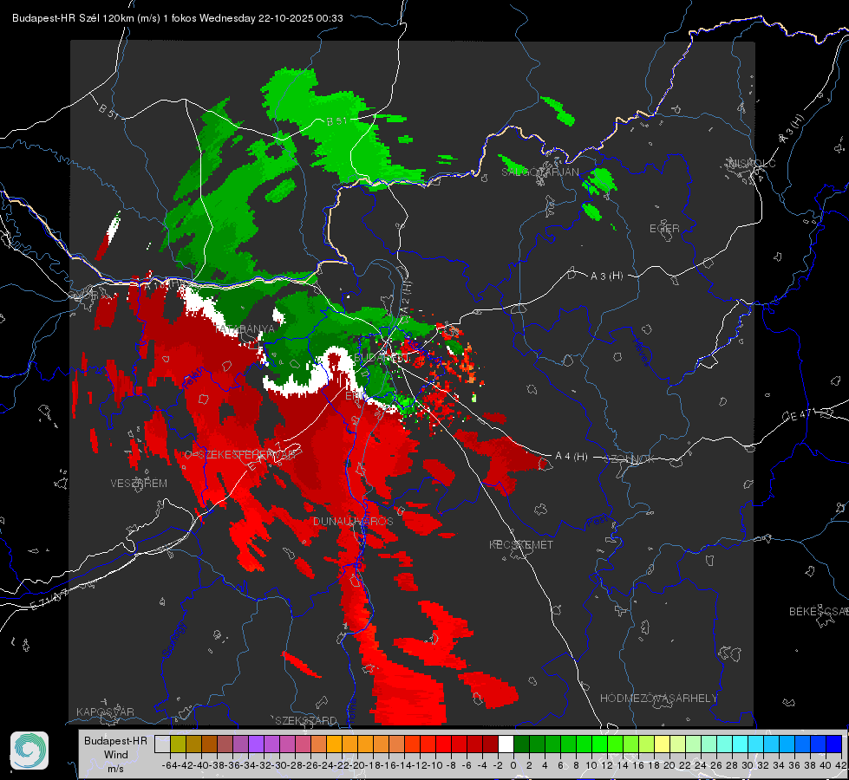
Task: Click the BÉKÉSCSABA city label
Action: click(x=818, y=612)
